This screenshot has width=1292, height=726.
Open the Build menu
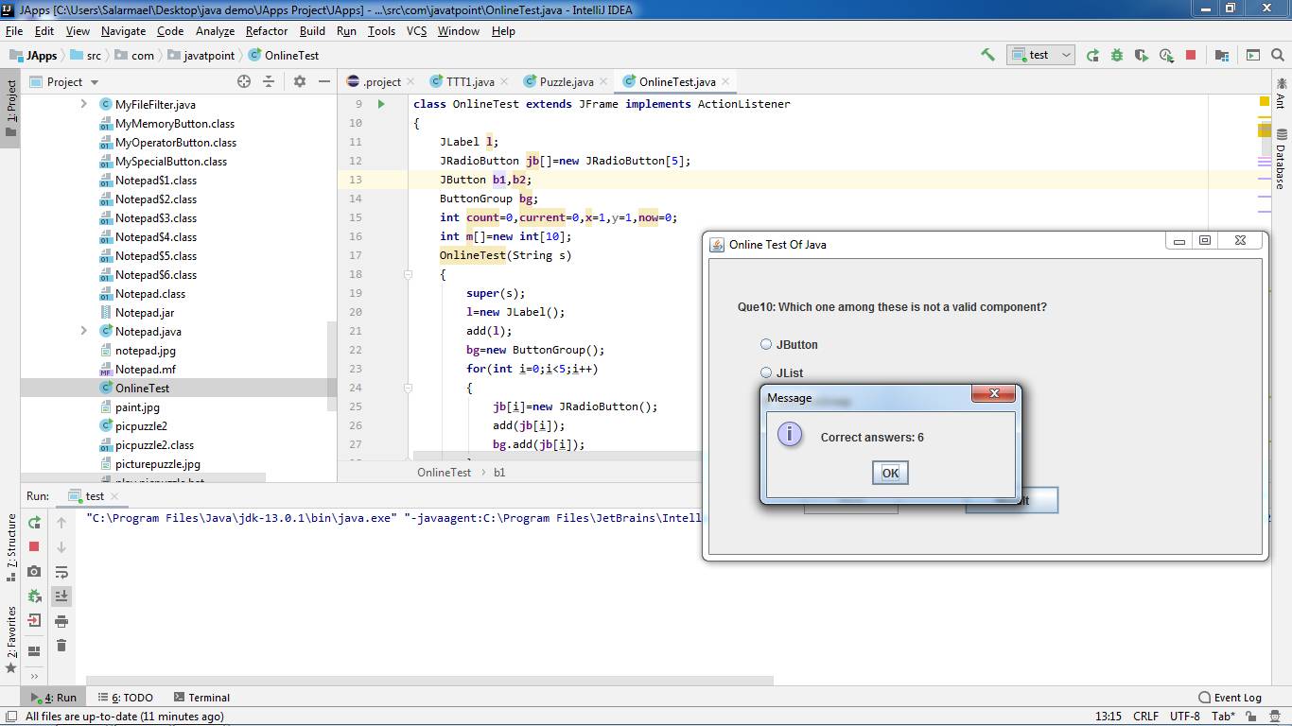[x=312, y=30]
